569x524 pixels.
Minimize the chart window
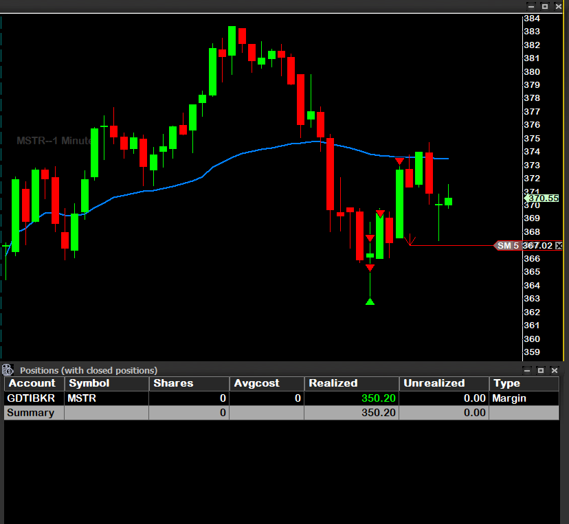531,7
